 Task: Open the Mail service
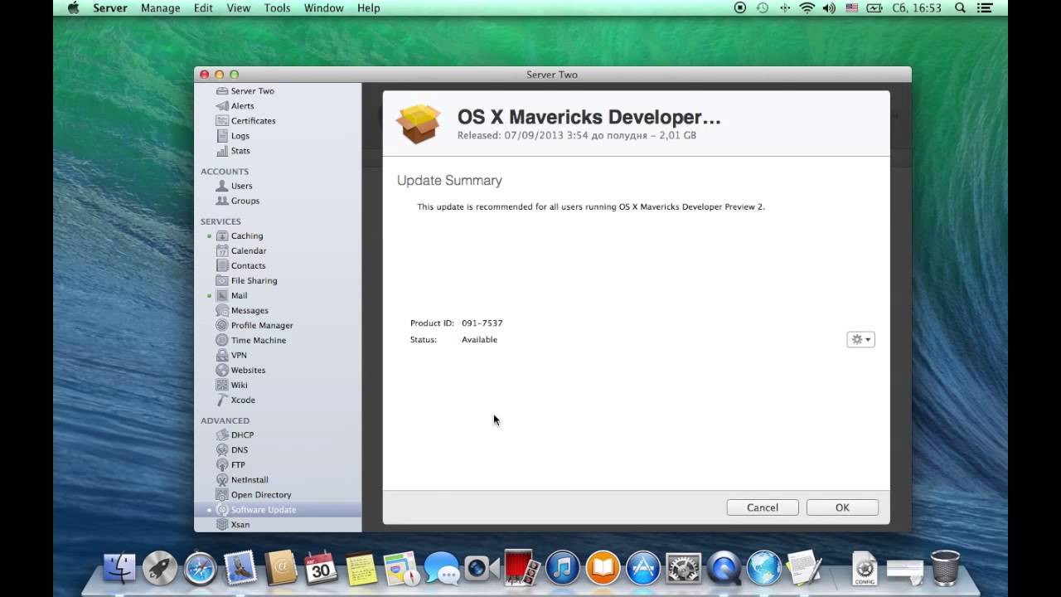tap(231, 295)
